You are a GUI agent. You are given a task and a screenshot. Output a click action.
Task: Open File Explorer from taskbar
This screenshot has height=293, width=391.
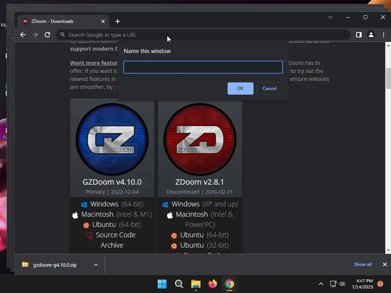coord(196,284)
